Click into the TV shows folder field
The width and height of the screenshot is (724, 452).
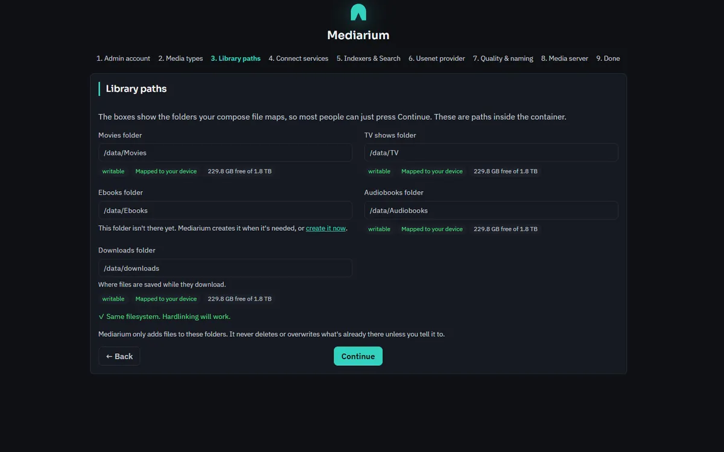(491, 152)
